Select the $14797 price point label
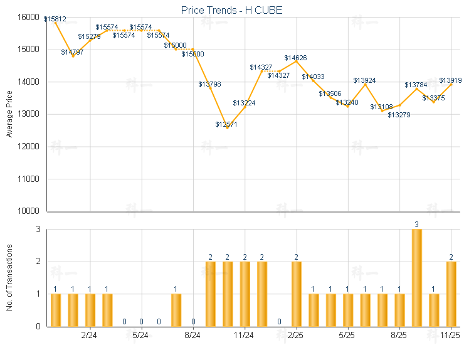The height and width of the screenshot is (345, 464). coord(72,52)
